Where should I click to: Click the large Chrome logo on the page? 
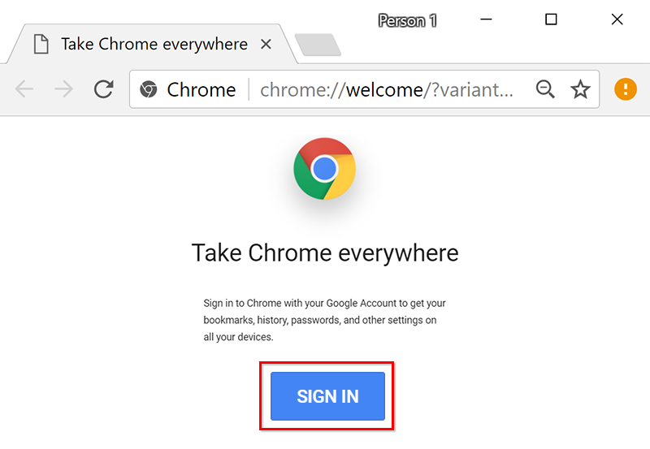(x=324, y=169)
